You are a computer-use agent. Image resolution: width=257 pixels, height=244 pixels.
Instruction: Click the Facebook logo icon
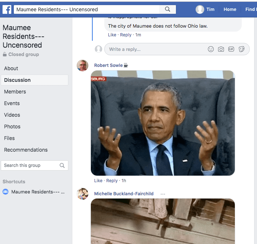click(x=7, y=9)
